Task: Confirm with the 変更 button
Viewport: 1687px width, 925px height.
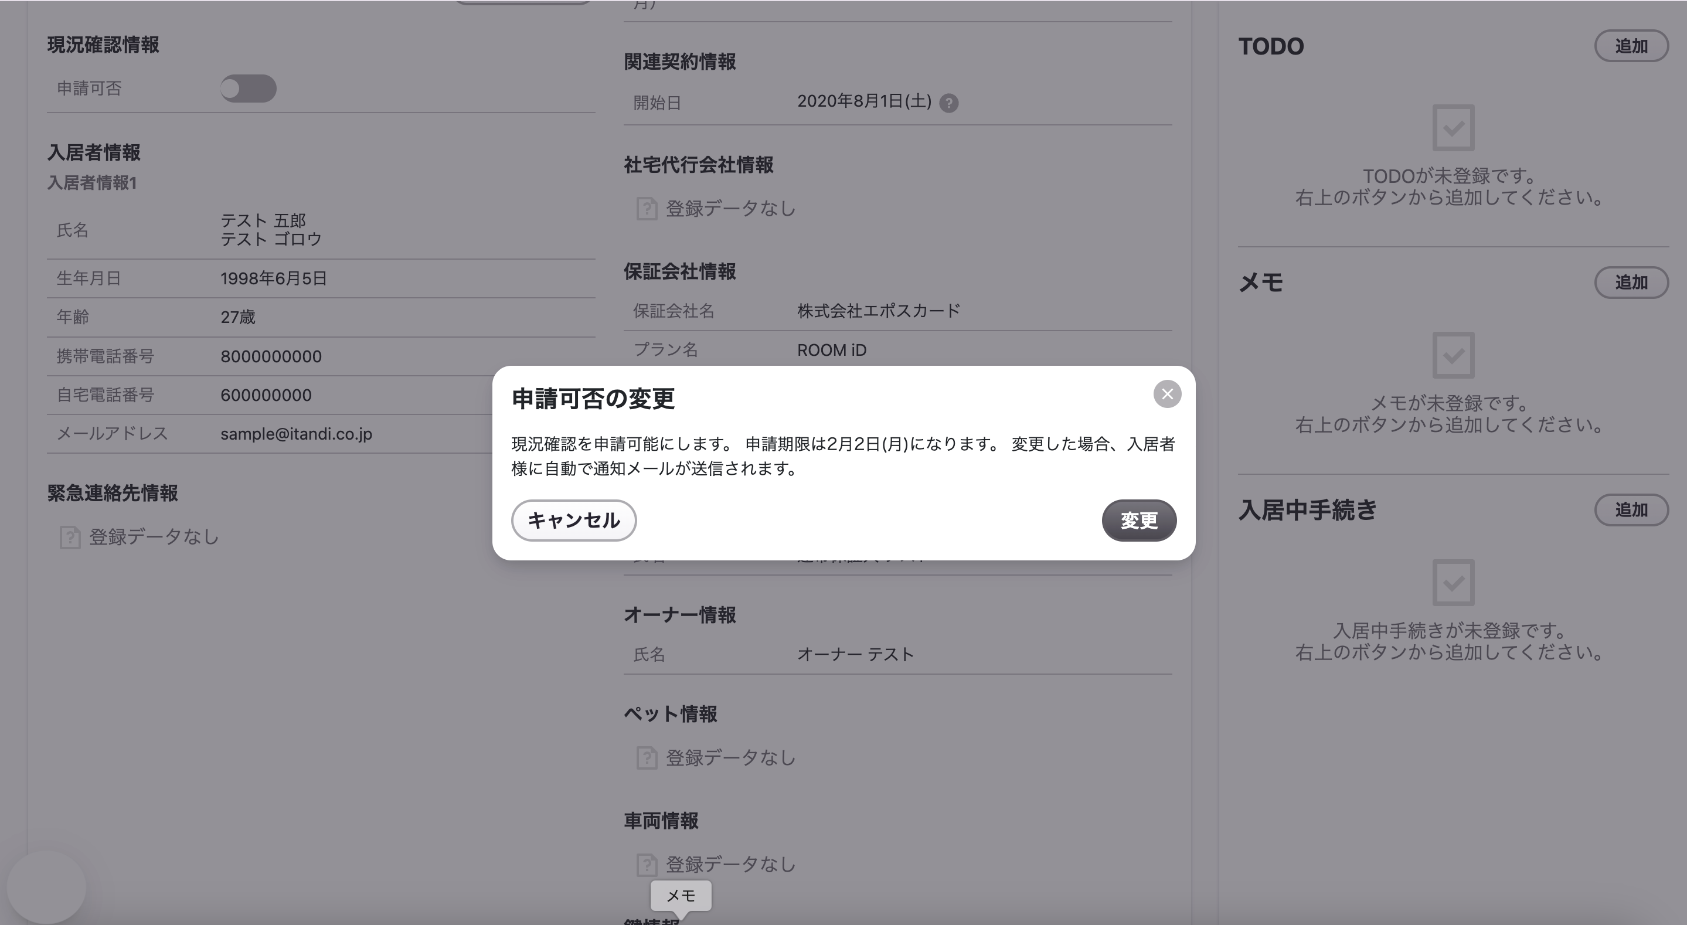Action: click(1139, 520)
